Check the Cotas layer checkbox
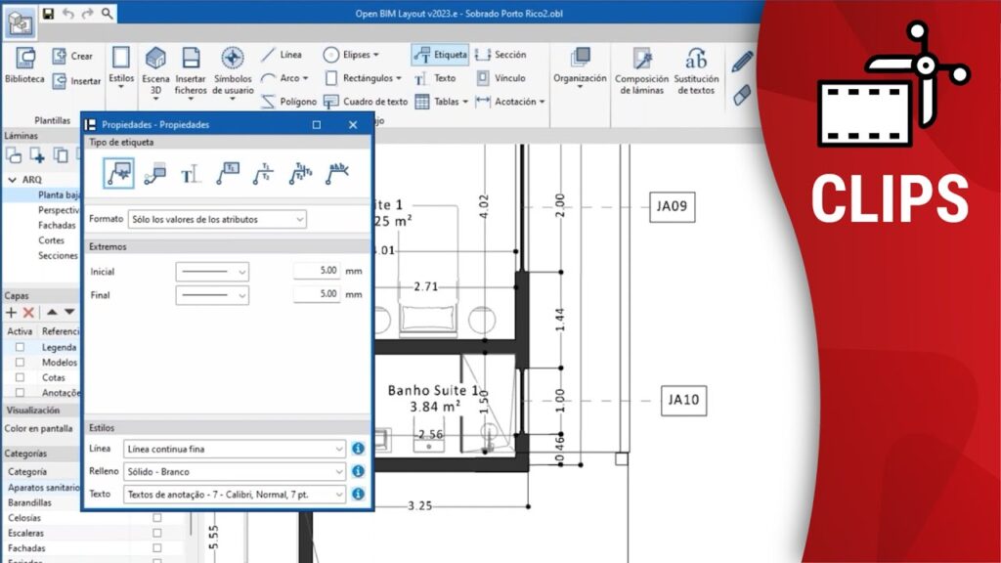1001x563 pixels. pos(20,376)
